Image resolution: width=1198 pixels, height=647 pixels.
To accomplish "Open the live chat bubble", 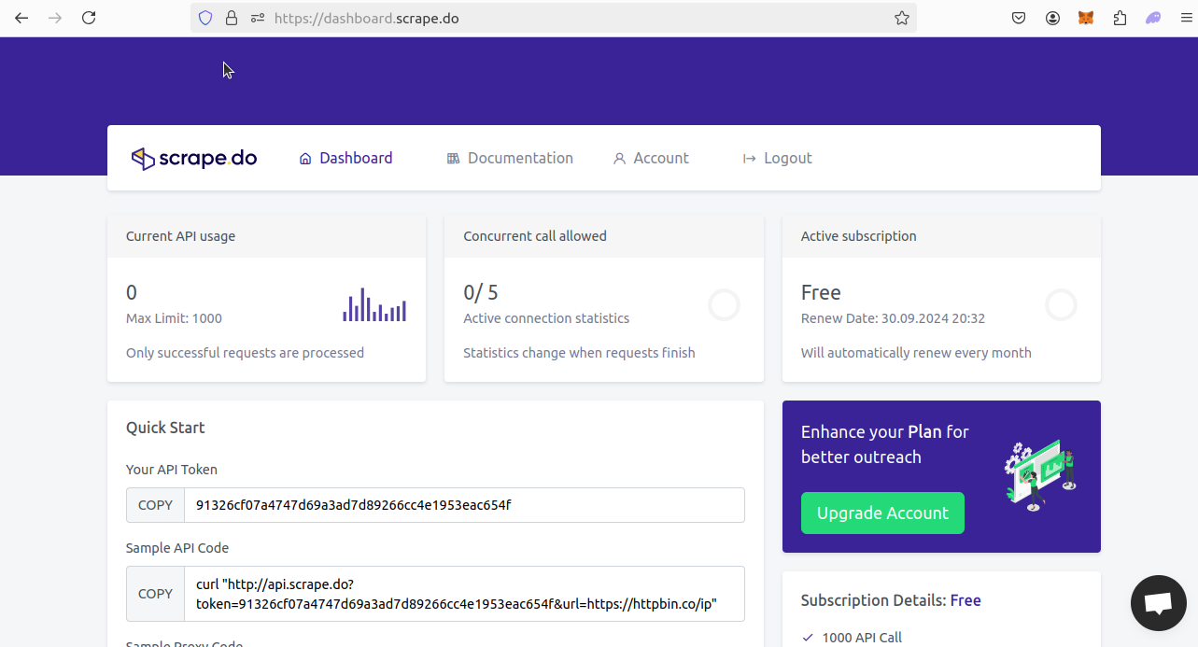I will (x=1158, y=603).
